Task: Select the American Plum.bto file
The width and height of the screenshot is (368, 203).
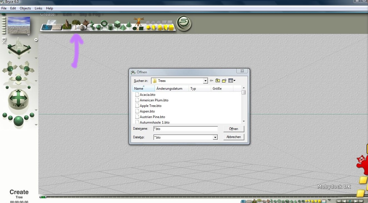Action: point(152,100)
